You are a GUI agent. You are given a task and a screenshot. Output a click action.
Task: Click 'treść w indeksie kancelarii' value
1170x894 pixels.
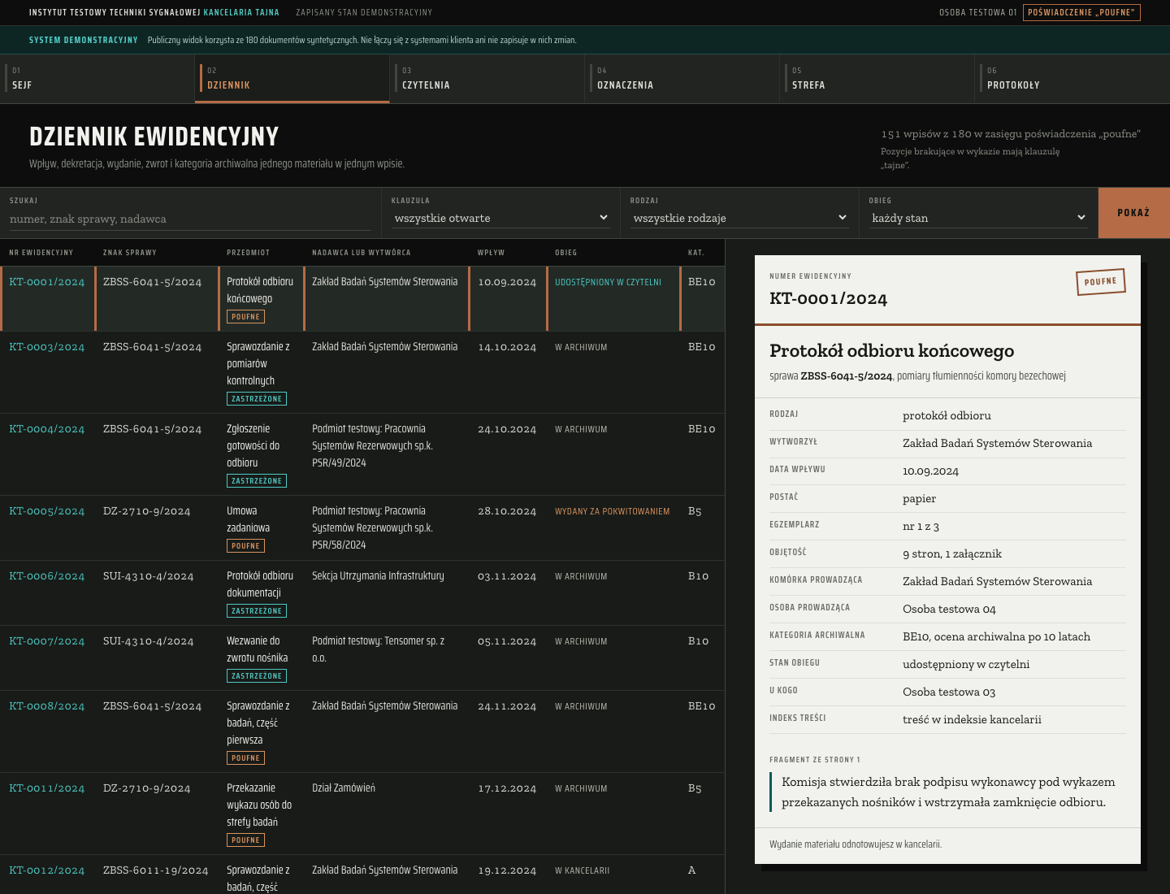972,720
